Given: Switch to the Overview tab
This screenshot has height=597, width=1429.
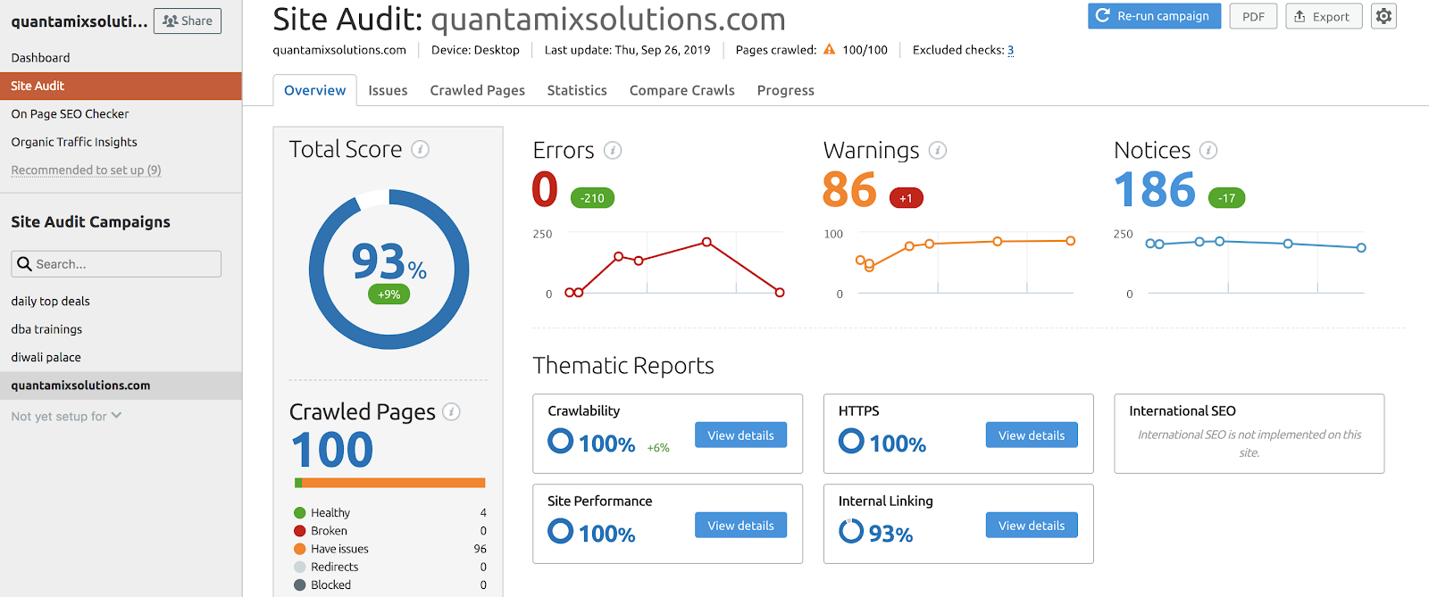Looking at the screenshot, I should [x=314, y=90].
